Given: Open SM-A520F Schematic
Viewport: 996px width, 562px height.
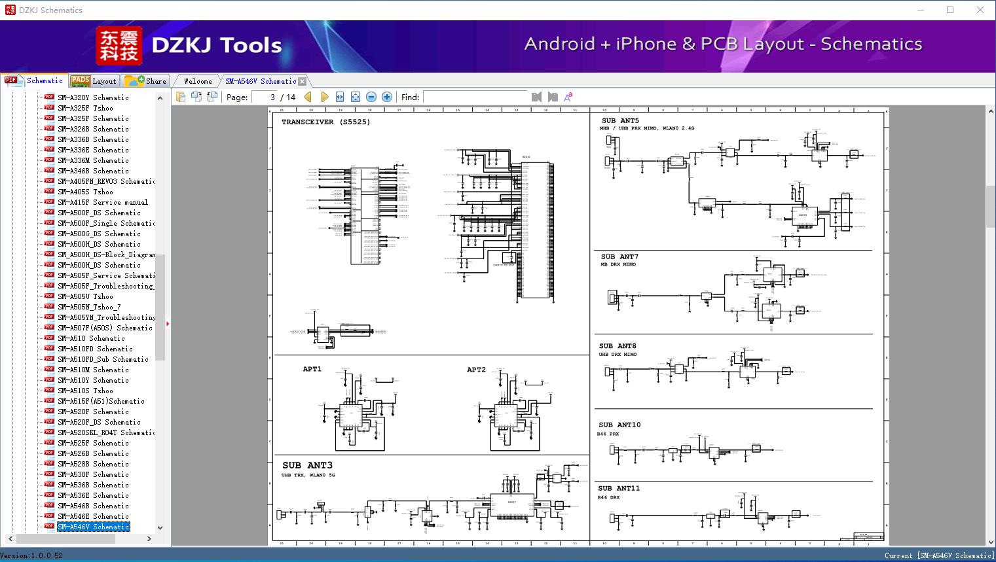Looking at the screenshot, I should click(x=93, y=412).
